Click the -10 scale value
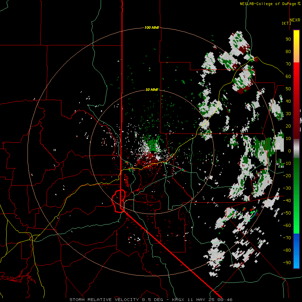This screenshot has height=302, width=302. point(287,163)
